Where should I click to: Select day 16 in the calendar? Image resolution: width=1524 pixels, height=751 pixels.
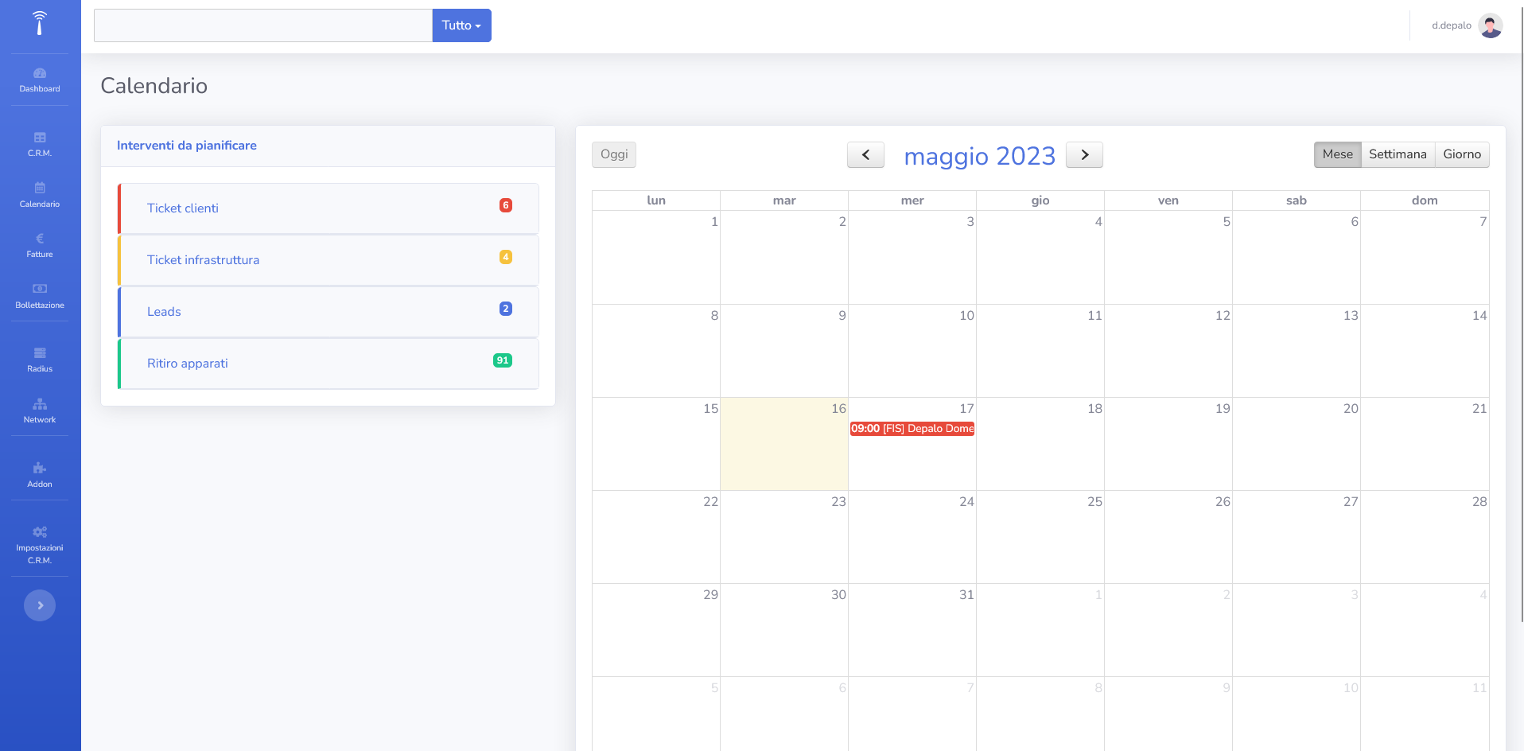(784, 444)
